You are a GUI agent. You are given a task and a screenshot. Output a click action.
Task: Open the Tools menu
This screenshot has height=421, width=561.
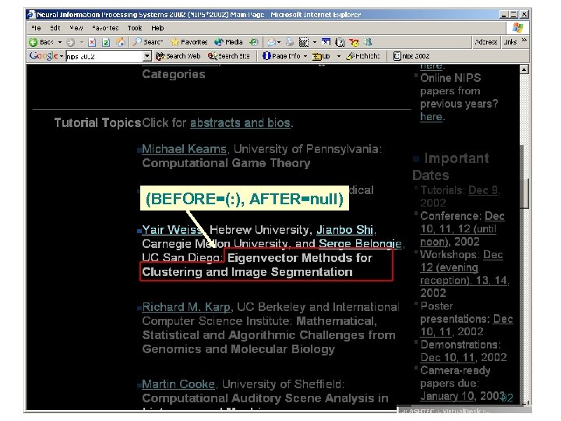[x=135, y=28]
